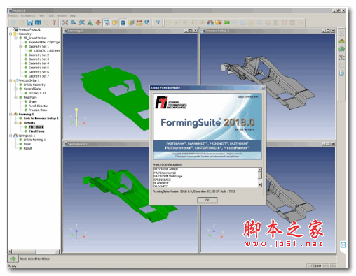The width and height of the screenshot is (356, 276).
Task: Collapse the FinalForm node under Process Setup
Action: tap(15, 97)
